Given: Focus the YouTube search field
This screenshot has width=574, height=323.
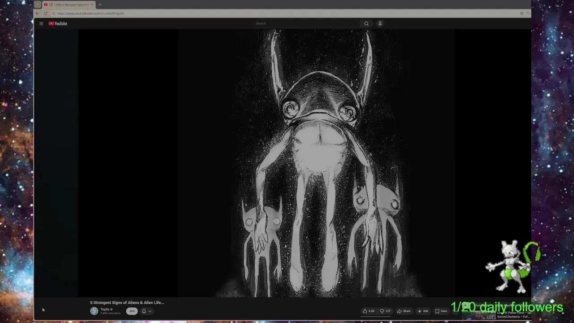Looking at the screenshot, I should [x=306, y=23].
